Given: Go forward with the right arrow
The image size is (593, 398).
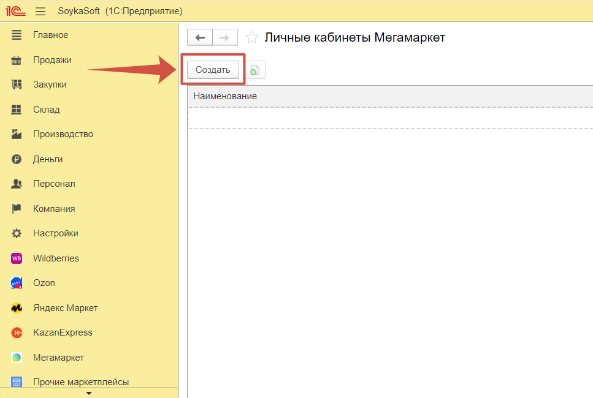Looking at the screenshot, I should click(x=225, y=37).
